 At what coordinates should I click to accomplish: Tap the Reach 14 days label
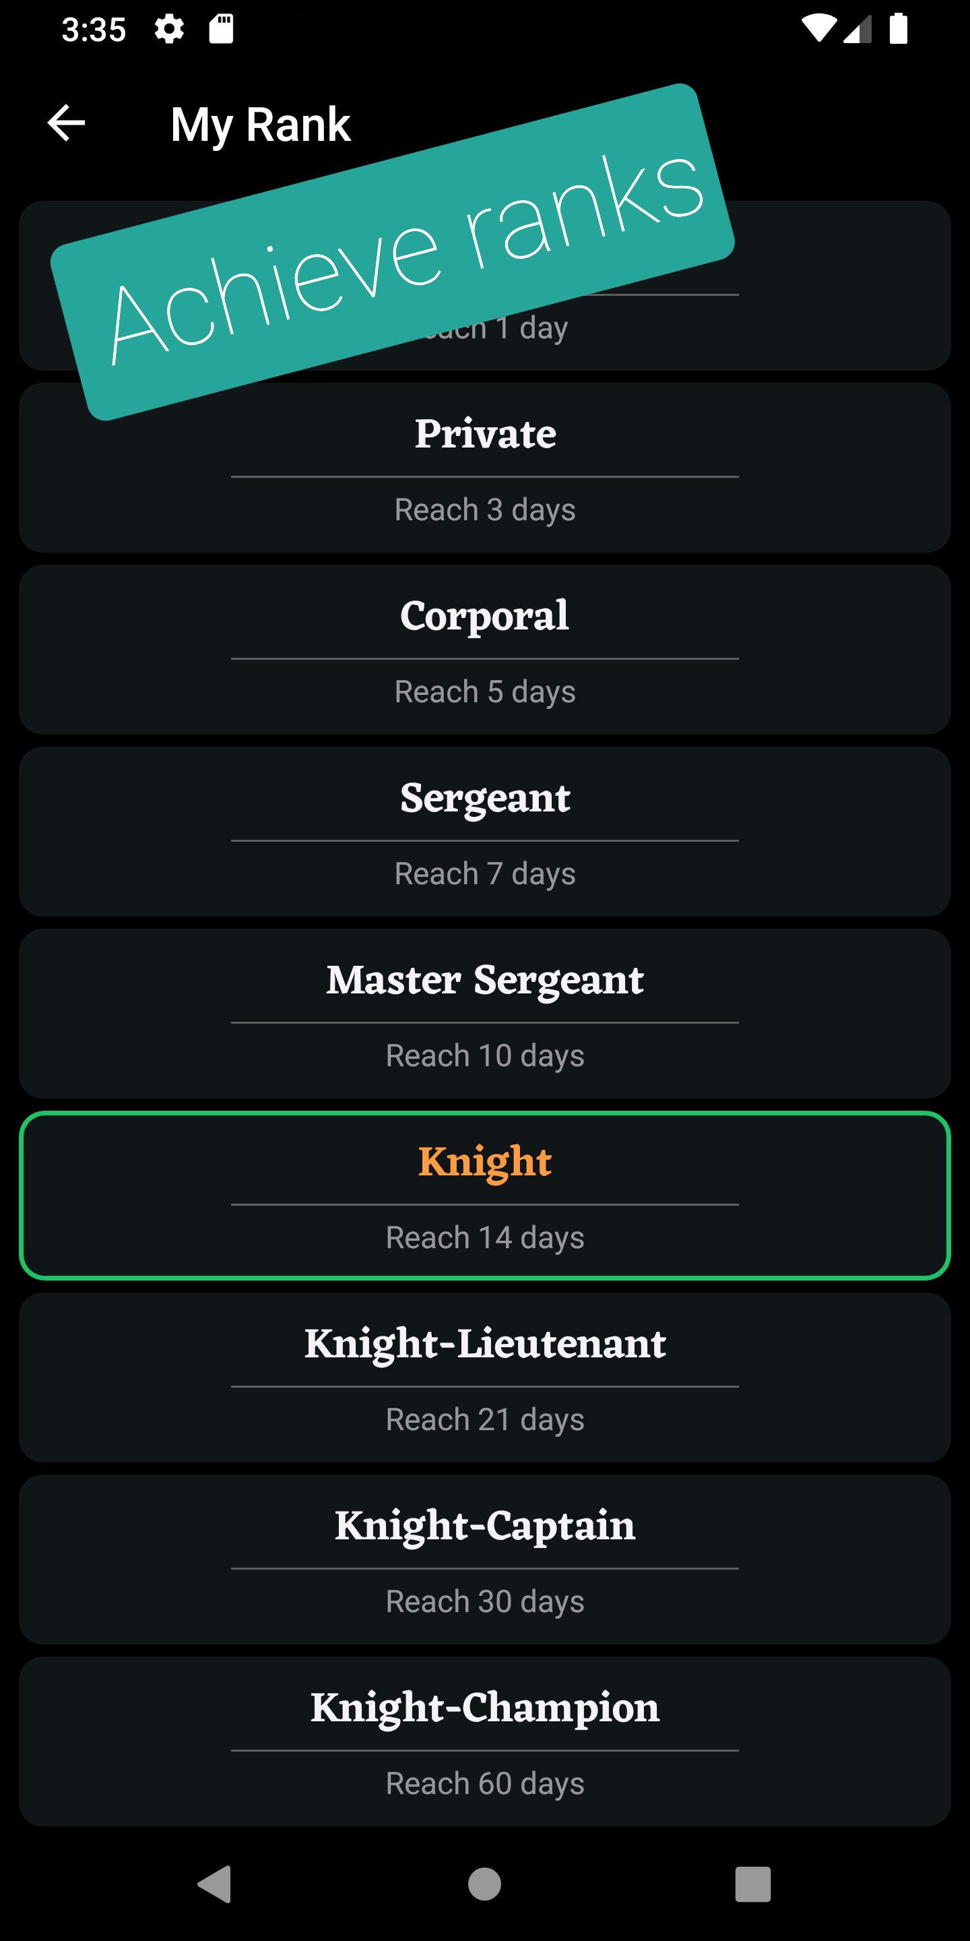(485, 1237)
